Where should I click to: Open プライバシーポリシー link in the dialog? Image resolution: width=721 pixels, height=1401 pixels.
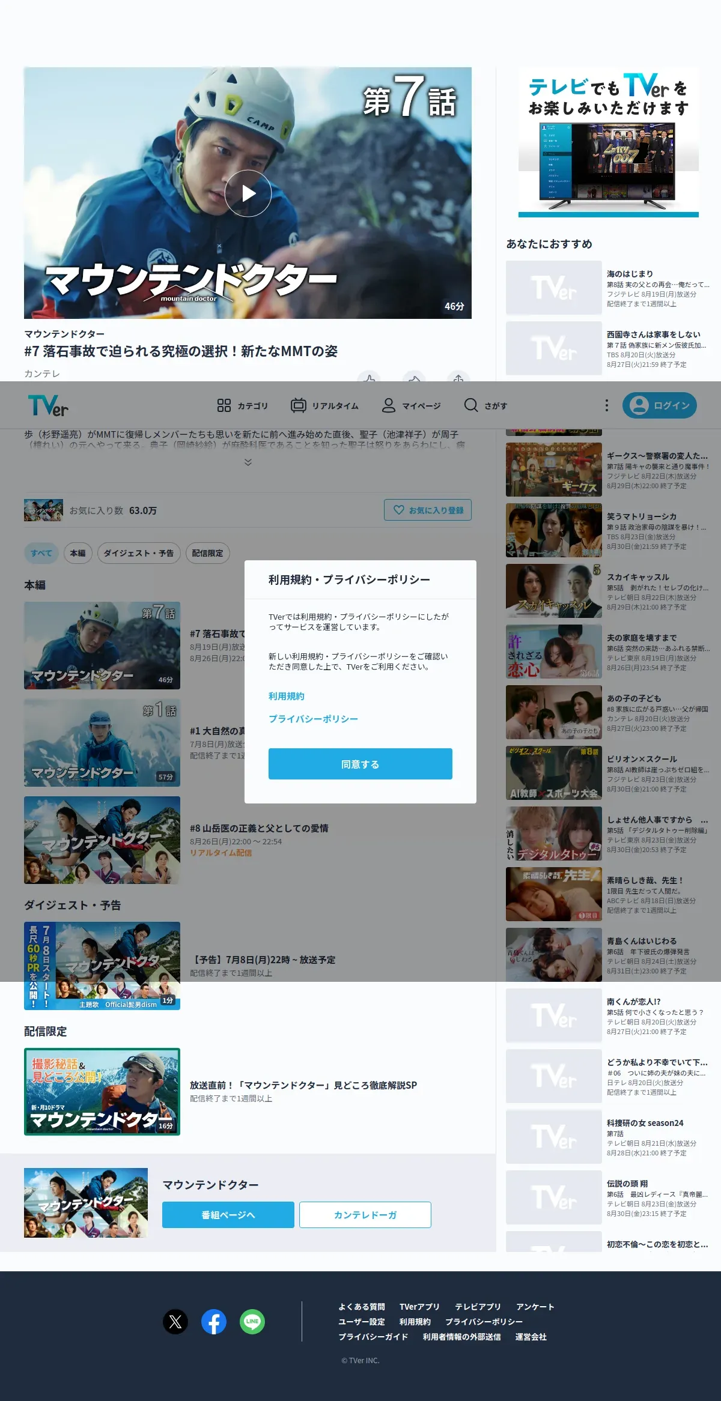[313, 719]
